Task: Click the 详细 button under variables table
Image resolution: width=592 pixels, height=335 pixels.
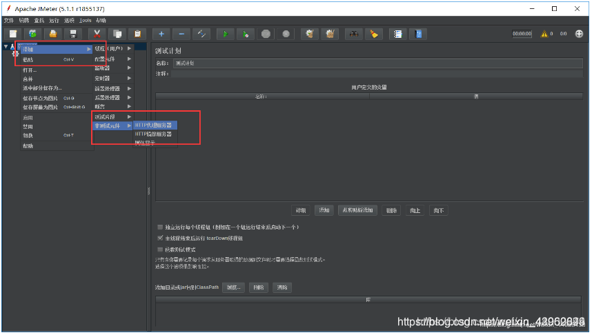Action: [301, 210]
